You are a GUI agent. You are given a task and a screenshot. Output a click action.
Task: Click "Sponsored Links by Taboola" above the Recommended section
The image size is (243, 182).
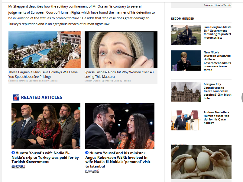[217, 5]
